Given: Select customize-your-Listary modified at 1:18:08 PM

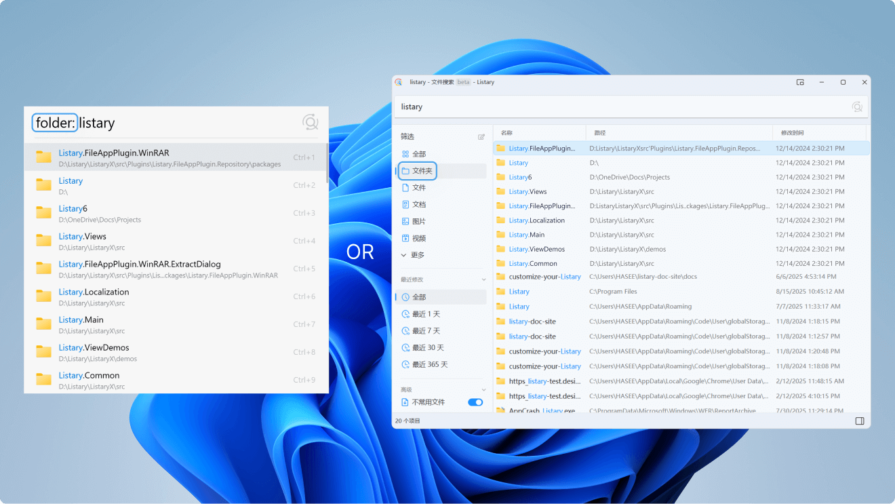Looking at the screenshot, I should (x=681, y=366).
